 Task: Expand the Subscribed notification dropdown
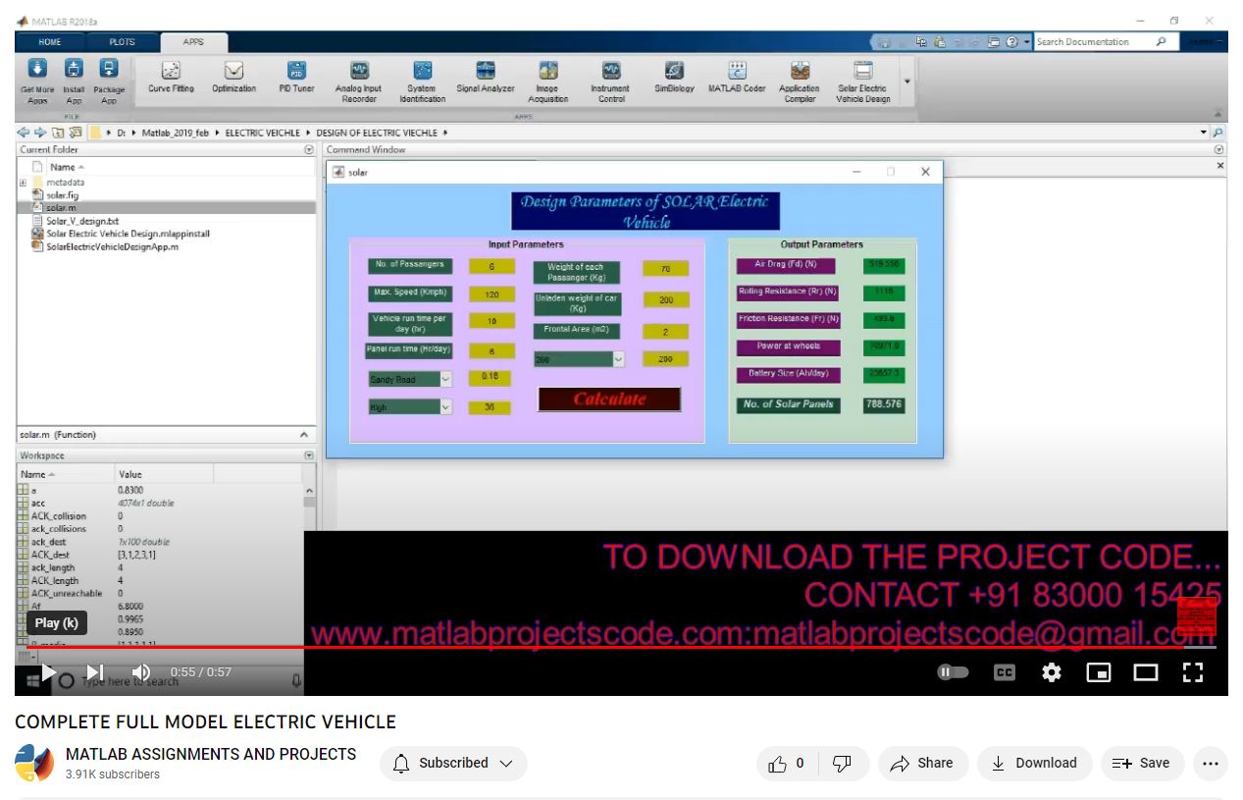pos(453,764)
